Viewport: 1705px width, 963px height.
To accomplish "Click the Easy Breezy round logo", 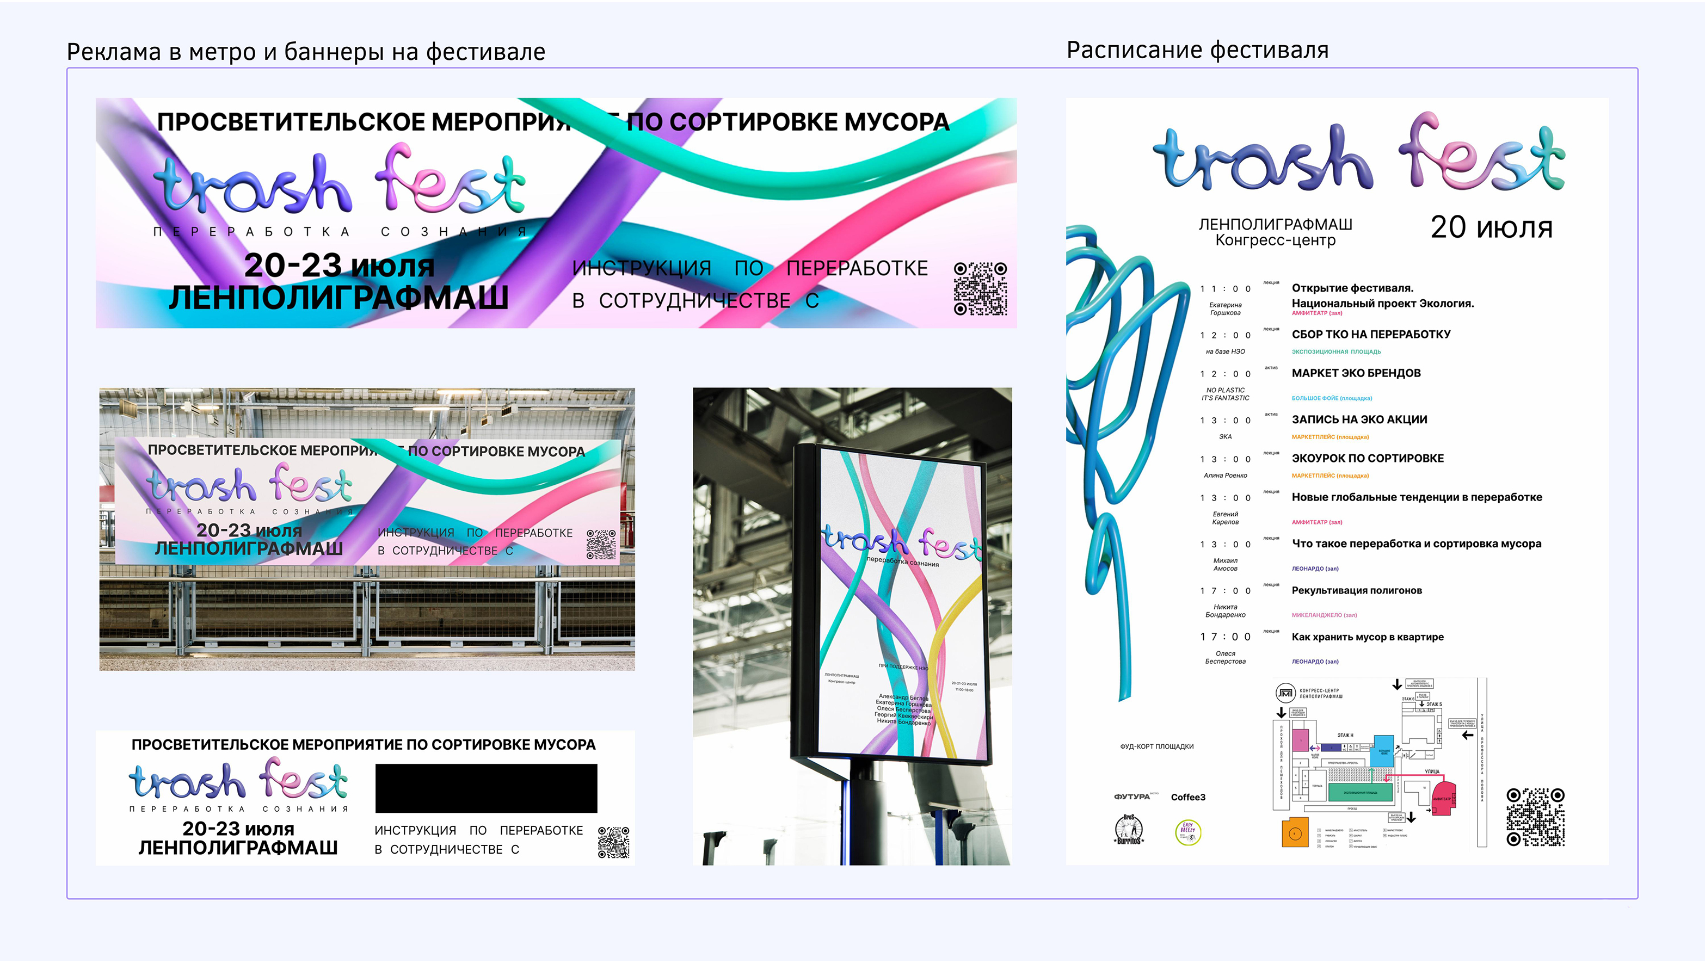I will (1188, 832).
